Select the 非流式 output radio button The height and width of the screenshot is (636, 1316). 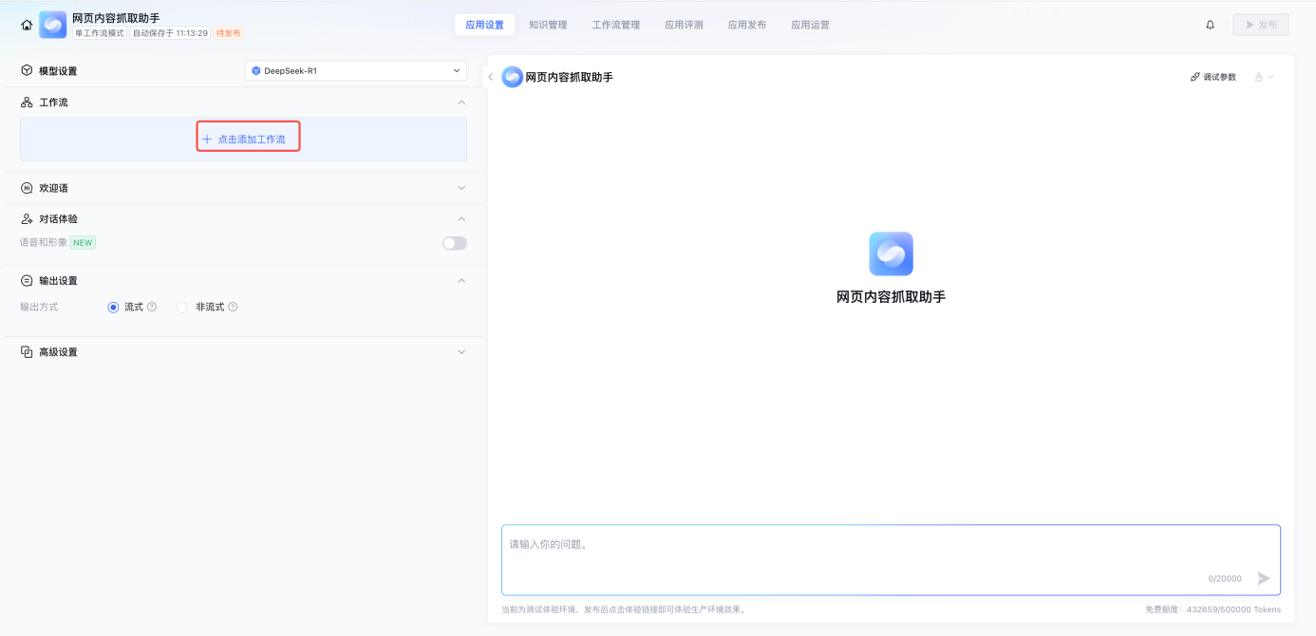(182, 307)
